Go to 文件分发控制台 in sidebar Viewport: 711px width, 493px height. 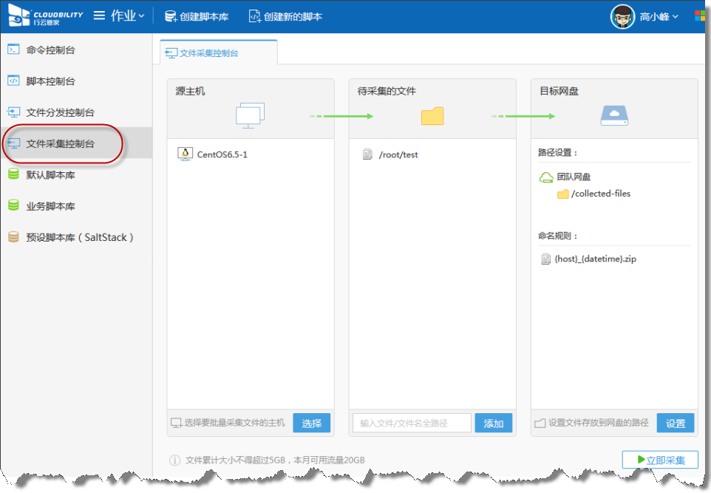(60, 112)
